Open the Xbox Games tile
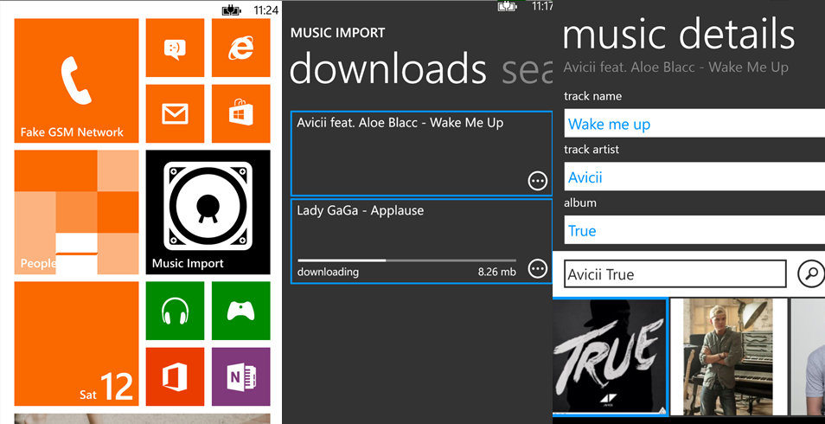This screenshot has width=825, height=424. pos(241,311)
